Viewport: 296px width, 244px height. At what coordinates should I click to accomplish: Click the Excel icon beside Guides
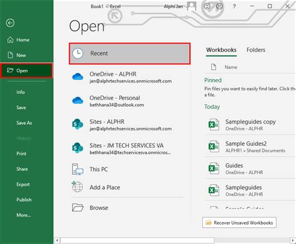click(x=214, y=168)
